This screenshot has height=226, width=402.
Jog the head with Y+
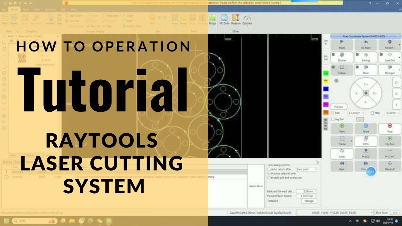[x=366, y=84]
